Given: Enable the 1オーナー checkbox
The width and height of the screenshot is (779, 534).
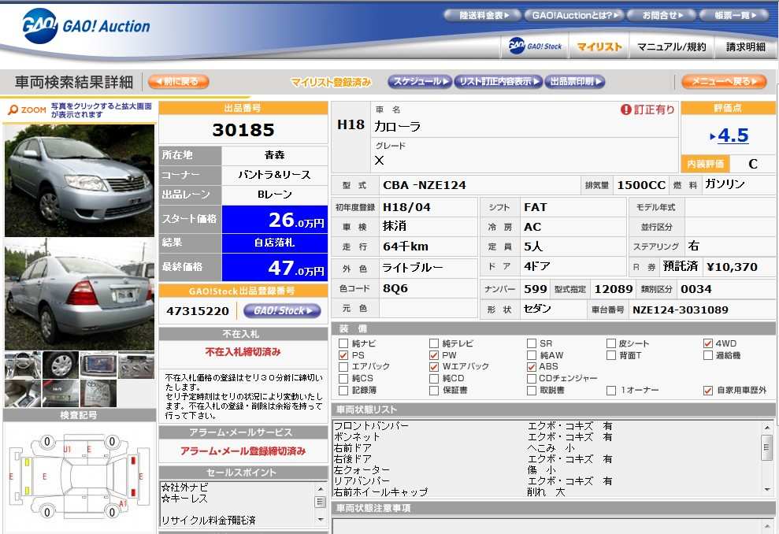Looking at the screenshot, I should tap(611, 391).
